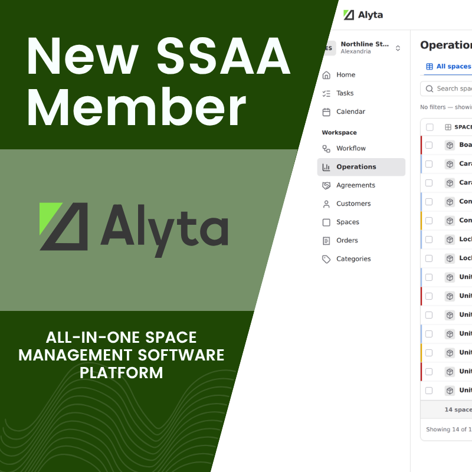
Task: Focus the Search spaces input field
Action: [446, 89]
